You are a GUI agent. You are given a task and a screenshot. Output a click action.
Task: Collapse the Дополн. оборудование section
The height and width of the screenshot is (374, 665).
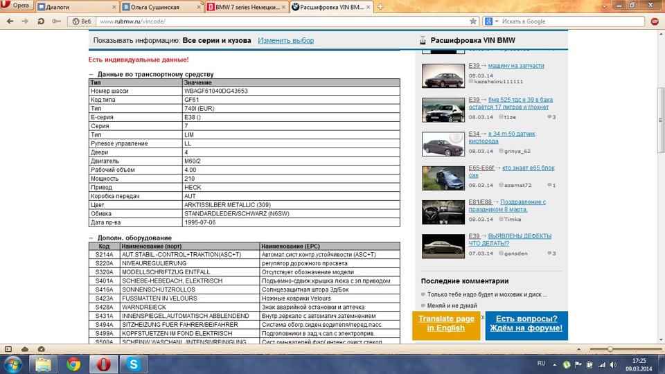(91, 238)
